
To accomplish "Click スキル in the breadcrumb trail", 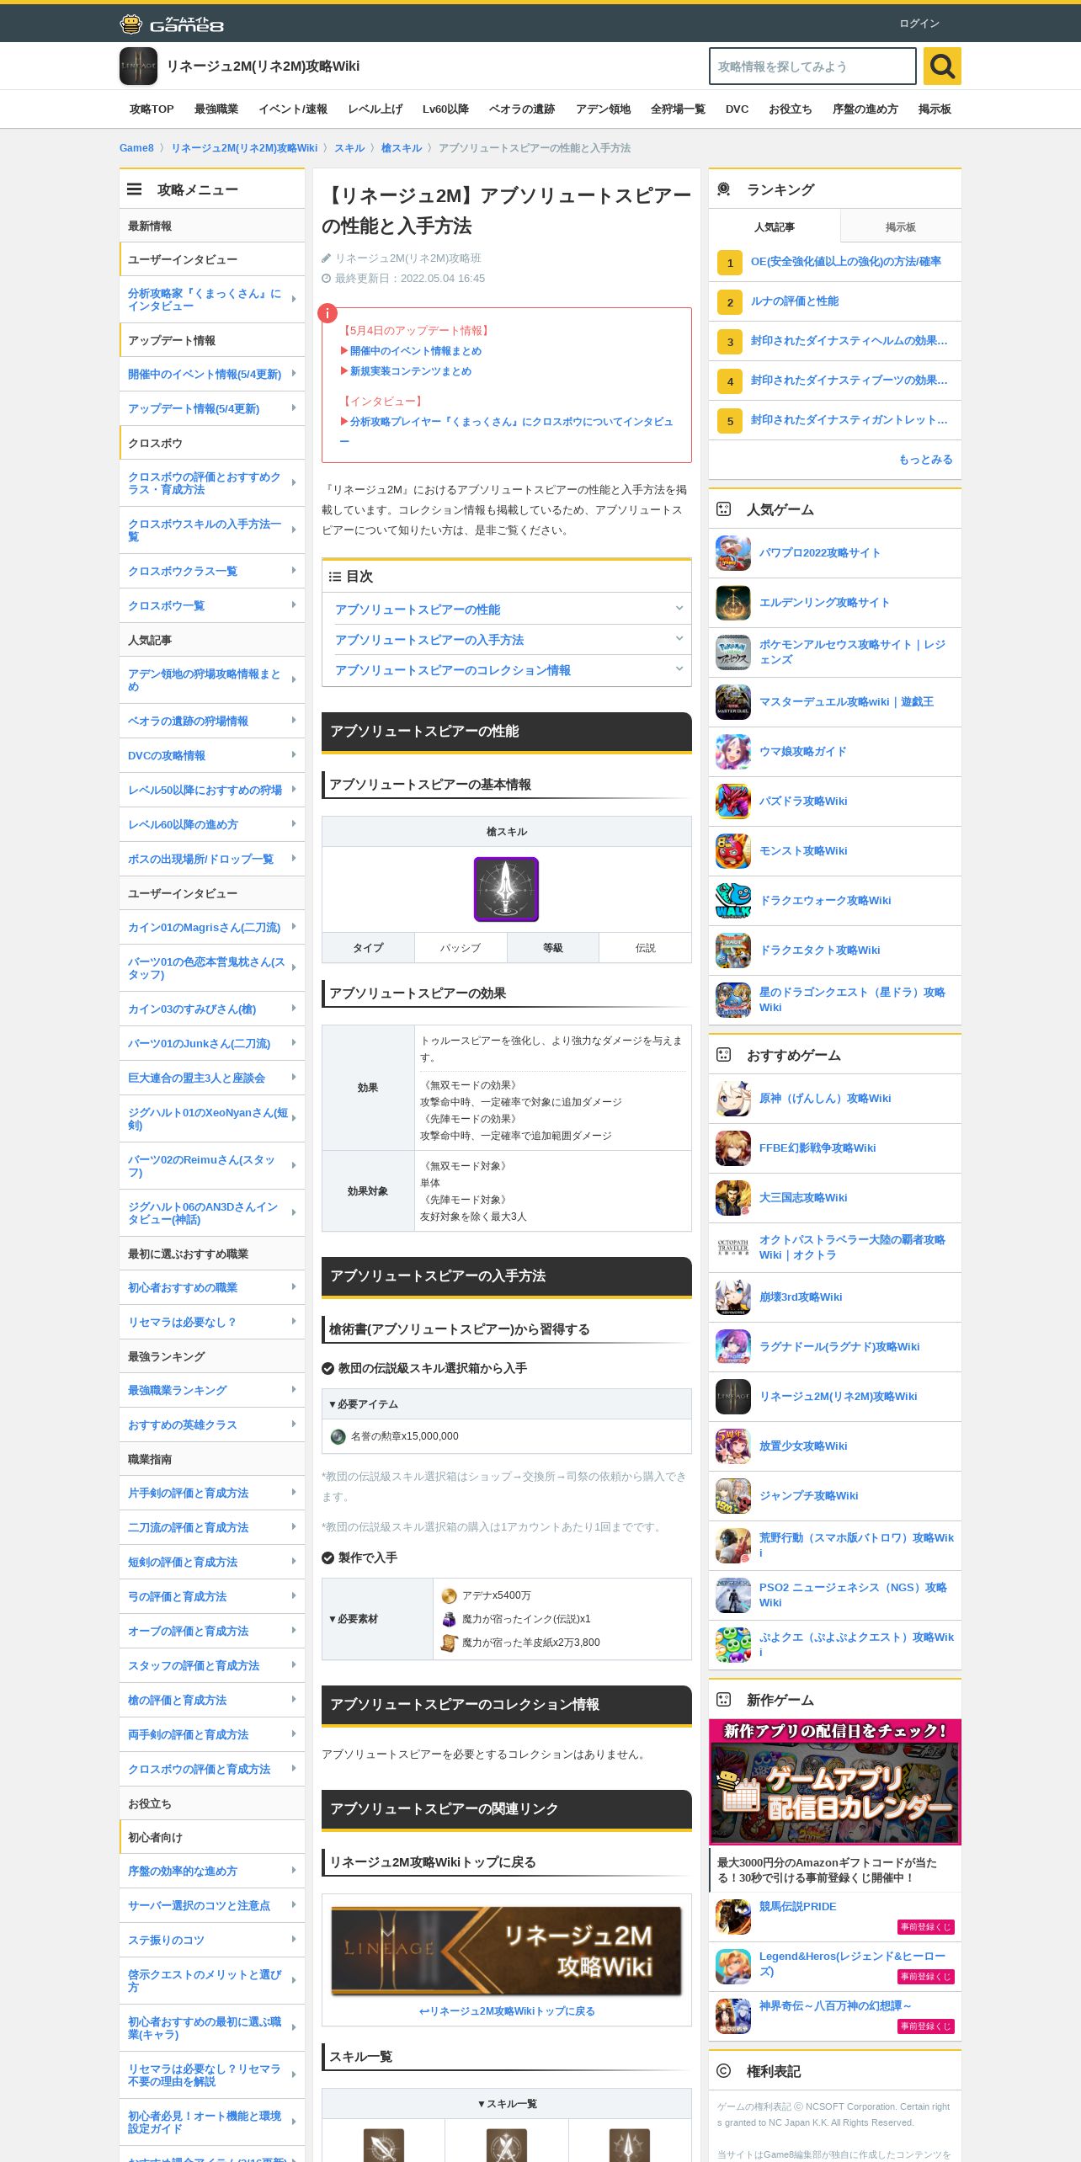I will [349, 148].
